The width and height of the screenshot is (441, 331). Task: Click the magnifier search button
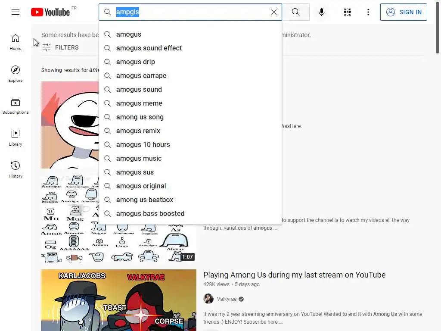coord(295,12)
